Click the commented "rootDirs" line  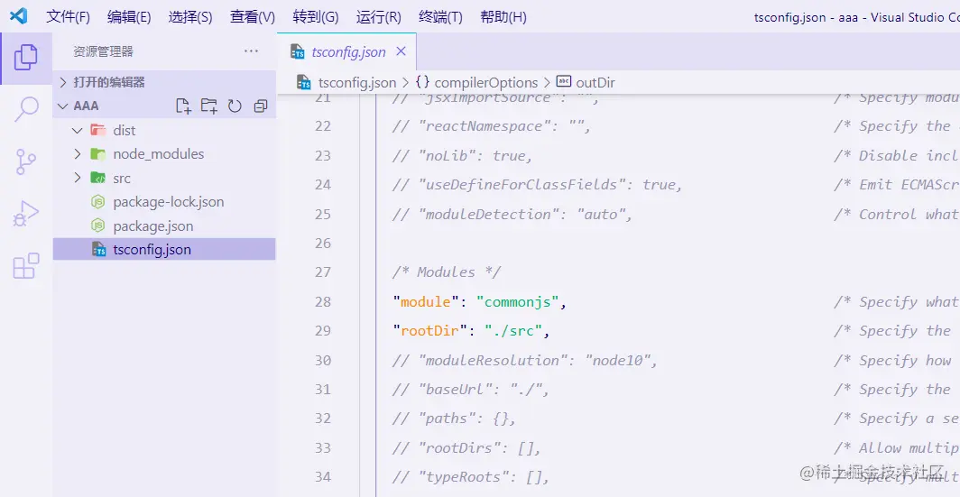click(x=466, y=447)
